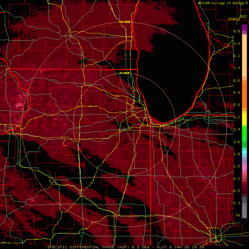Click the 5.0 value on the scale
The height and width of the screenshot is (249, 249).
(237, 105)
